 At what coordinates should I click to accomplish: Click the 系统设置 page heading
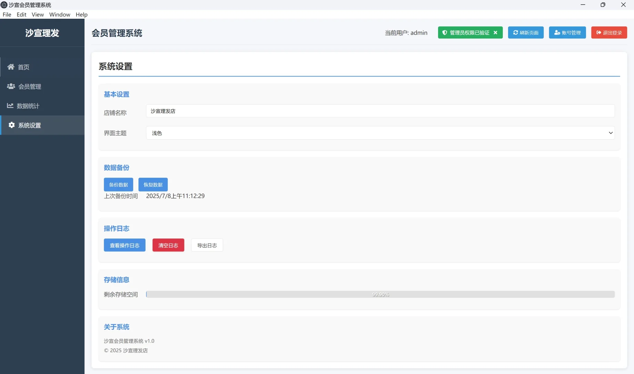pyautogui.click(x=116, y=66)
